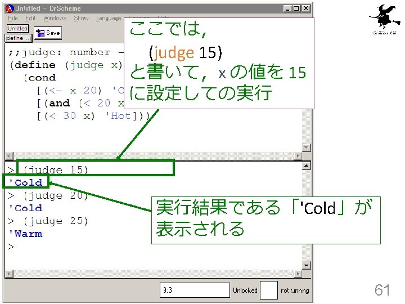Open the Edit menu
405x304 pixels.
coord(30,18)
